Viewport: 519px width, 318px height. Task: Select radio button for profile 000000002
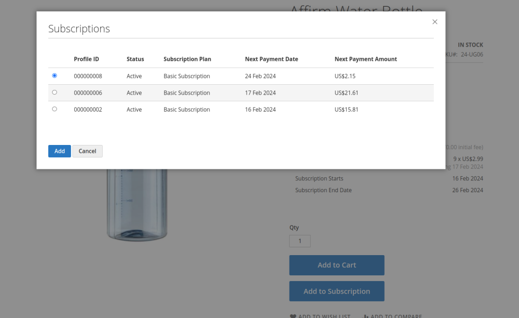coord(54,109)
